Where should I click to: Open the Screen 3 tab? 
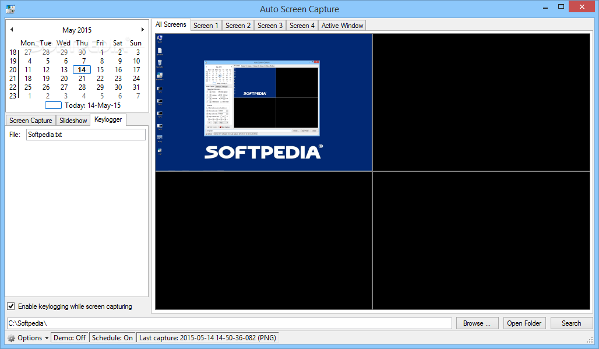pyautogui.click(x=270, y=26)
